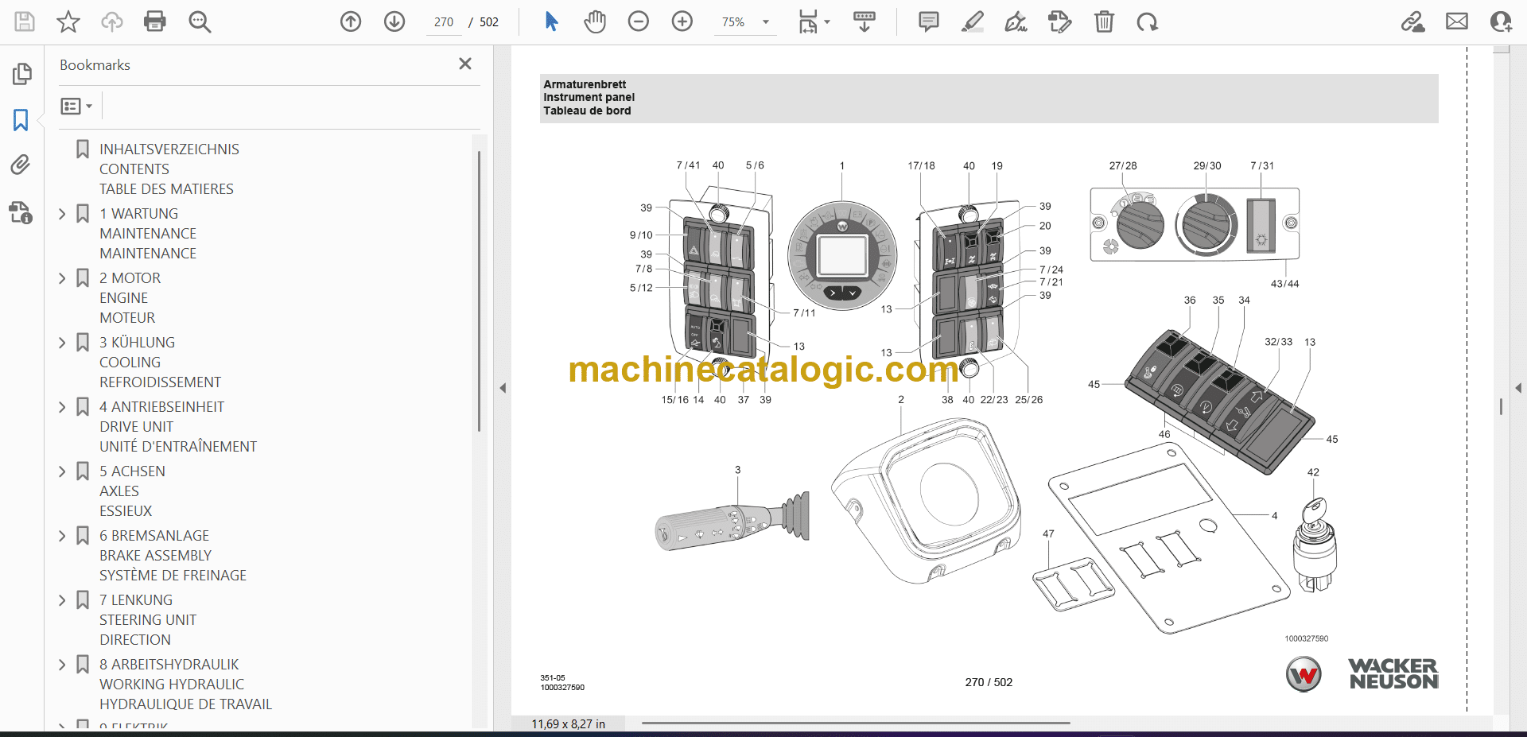Open the attachments panel
The image size is (1527, 737).
tap(21, 165)
